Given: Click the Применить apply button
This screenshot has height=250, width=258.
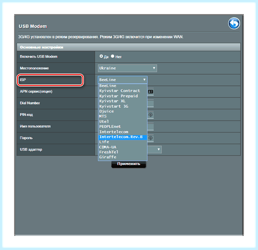Looking at the screenshot, I should tap(129, 164).
